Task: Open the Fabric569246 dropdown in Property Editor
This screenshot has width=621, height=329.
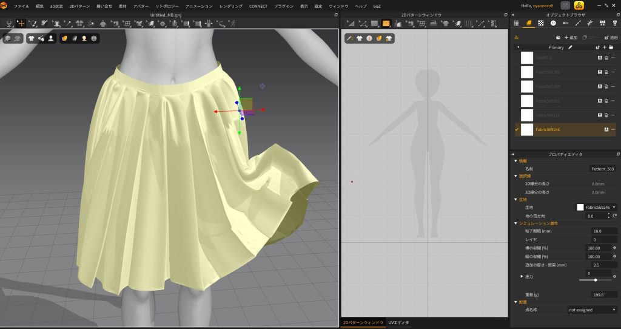Action: click(x=597, y=208)
